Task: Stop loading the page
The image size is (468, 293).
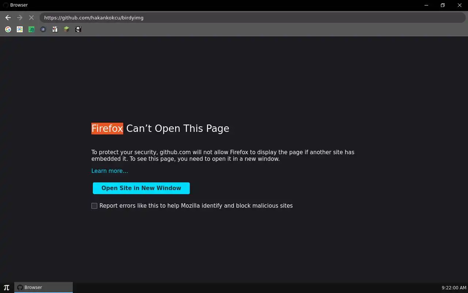Action: point(31,18)
